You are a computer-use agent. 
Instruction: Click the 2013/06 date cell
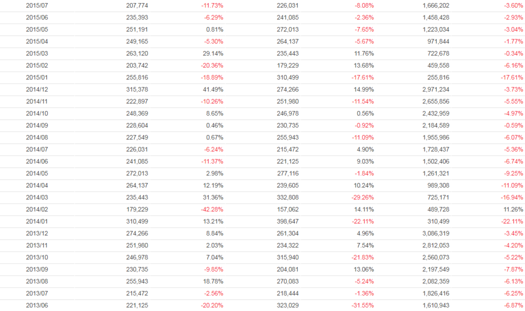[x=36, y=305]
